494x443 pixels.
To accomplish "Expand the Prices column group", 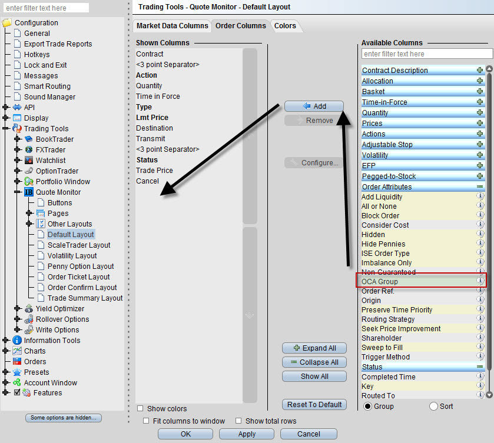I will [480, 123].
